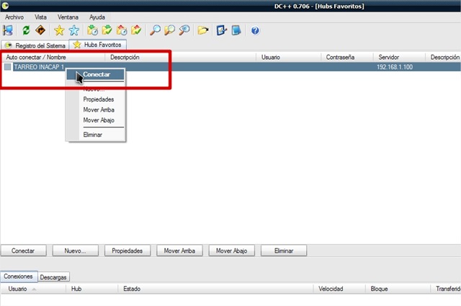Click the server address 192.168.1.100
The width and height of the screenshot is (461, 306).
pos(395,67)
